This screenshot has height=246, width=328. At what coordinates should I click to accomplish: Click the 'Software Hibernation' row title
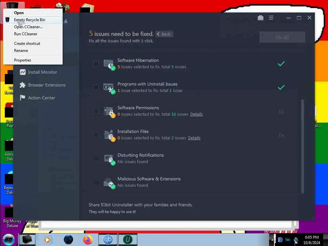point(138,60)
